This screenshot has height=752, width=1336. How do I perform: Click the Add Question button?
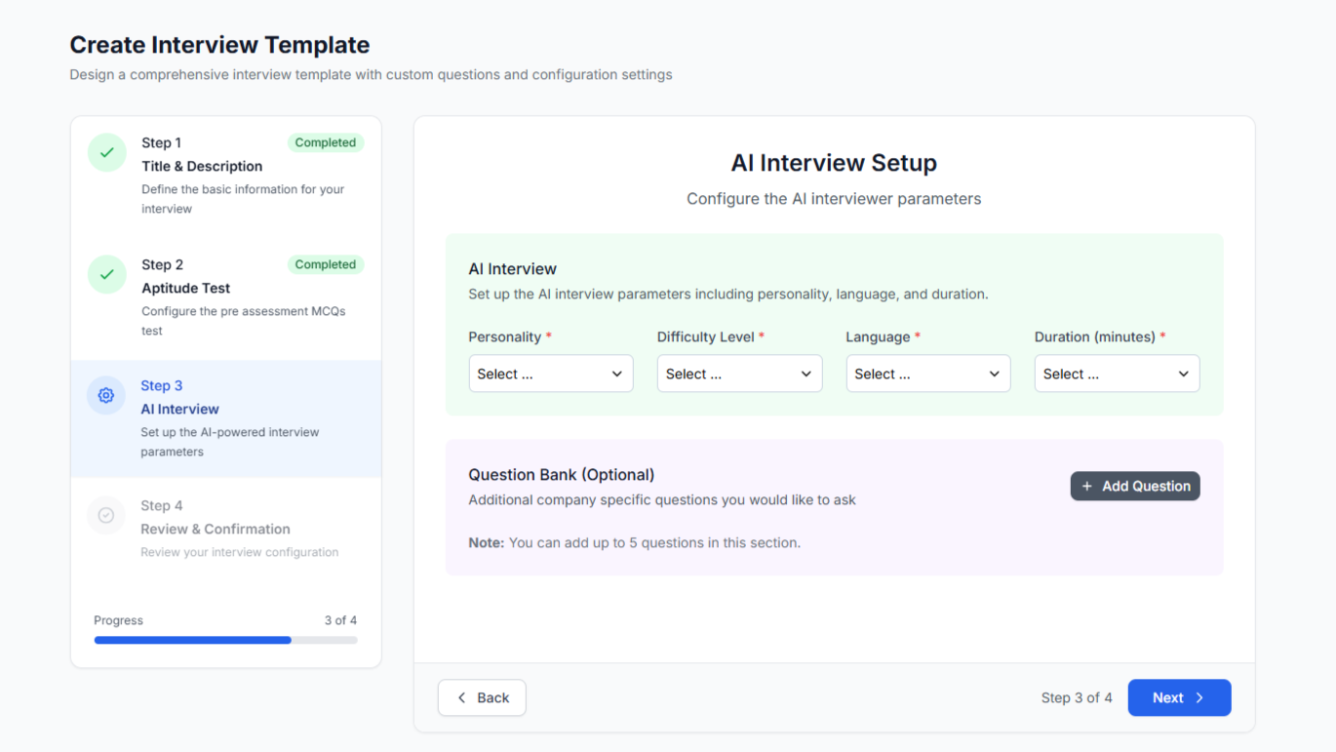click(x=1135, y=486)
